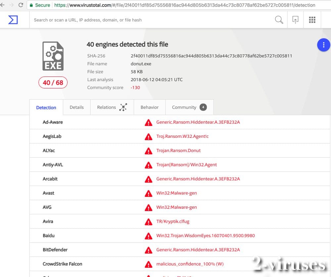Click the Troj.Ransom.W32.Agent!c result
Viewport: 331px width, 277px height.
point(182,136)
